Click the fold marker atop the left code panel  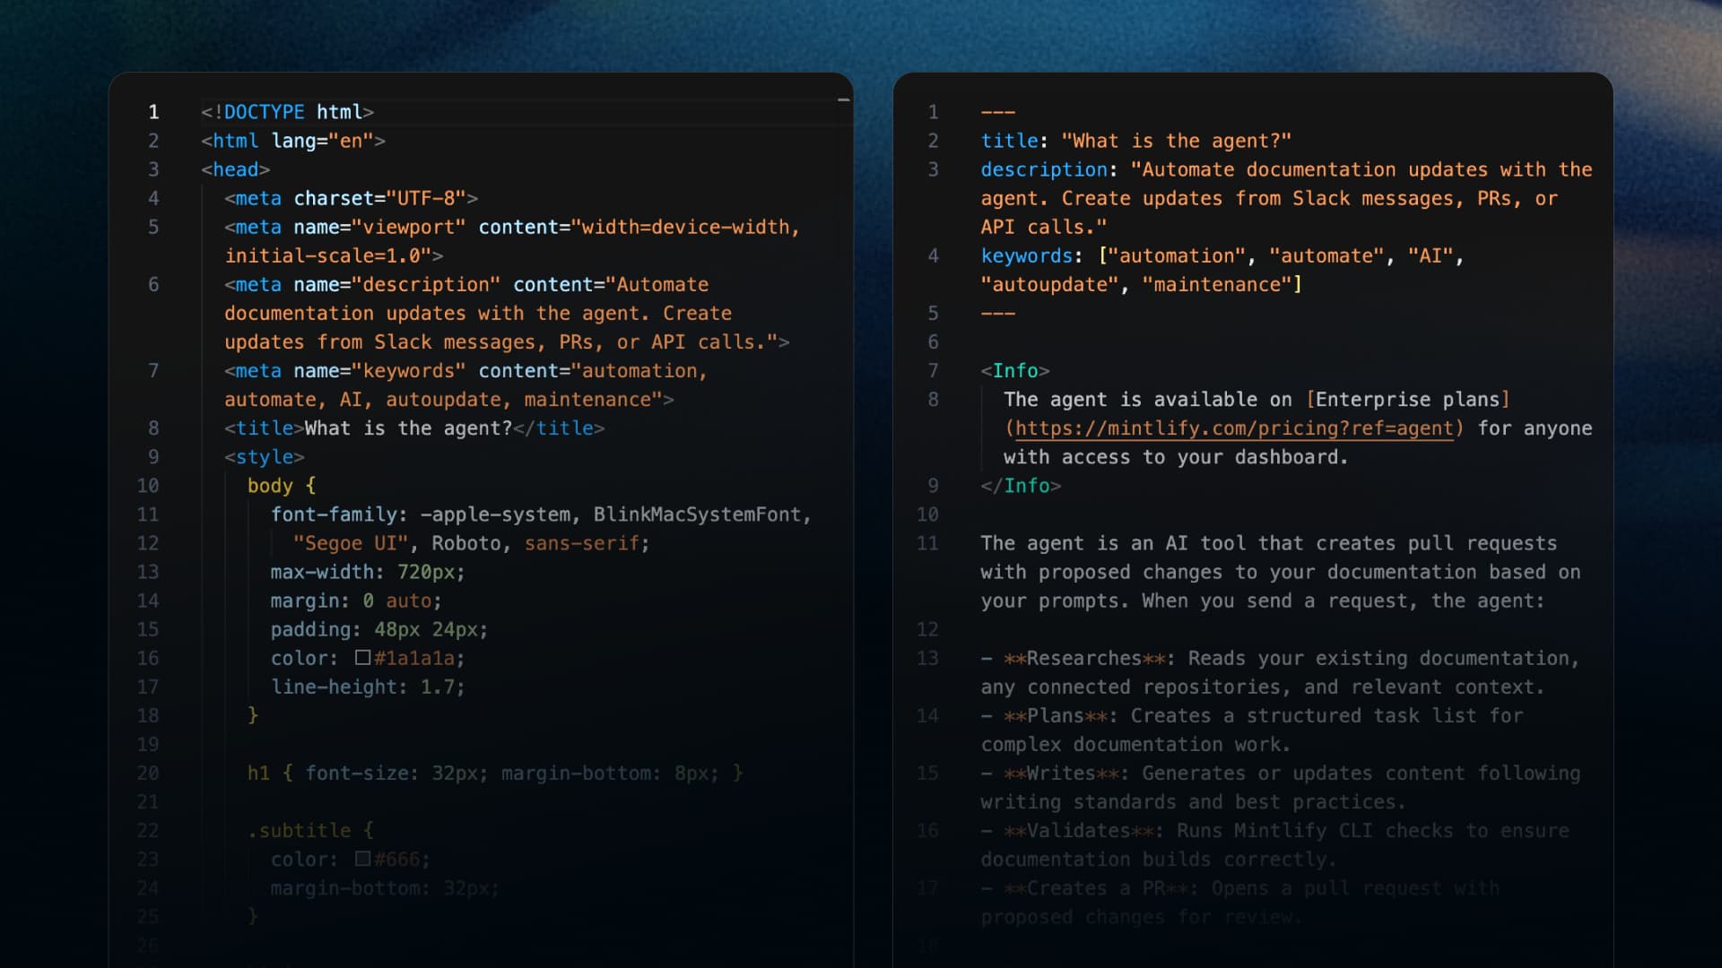[x=844, y=99]
